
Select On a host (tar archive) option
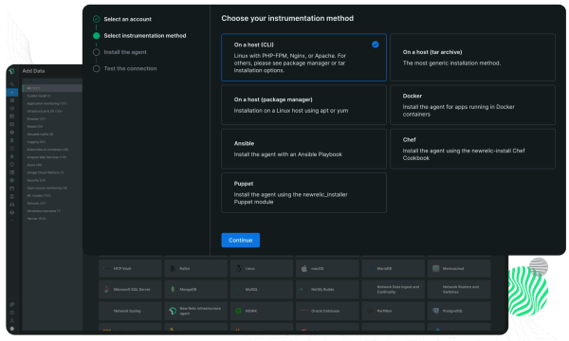pyautogui.click(x=472, y=57)
